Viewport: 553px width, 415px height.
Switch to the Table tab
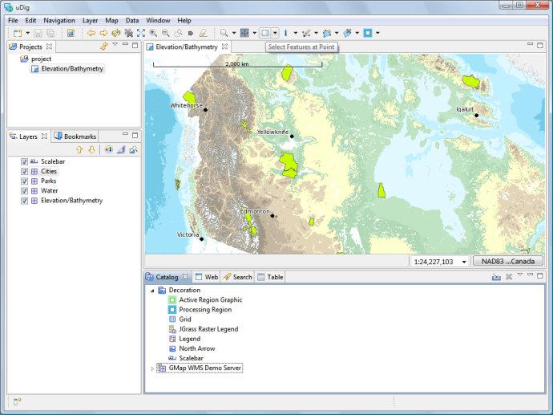click(270, 277)
